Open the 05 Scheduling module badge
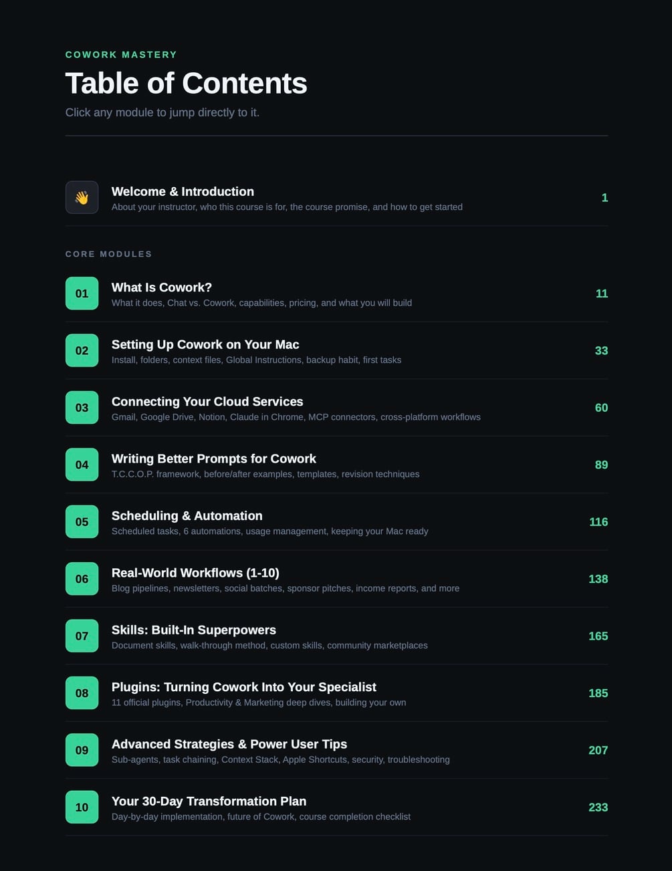The width and height of the screenshot is (672, 871). coord(82,522)
